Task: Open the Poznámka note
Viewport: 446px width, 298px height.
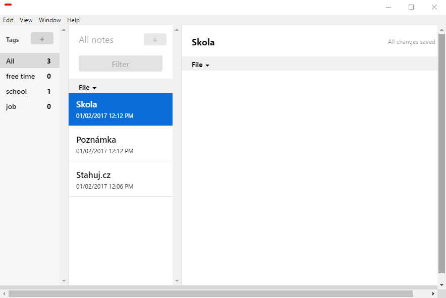Action: [121, 145]
